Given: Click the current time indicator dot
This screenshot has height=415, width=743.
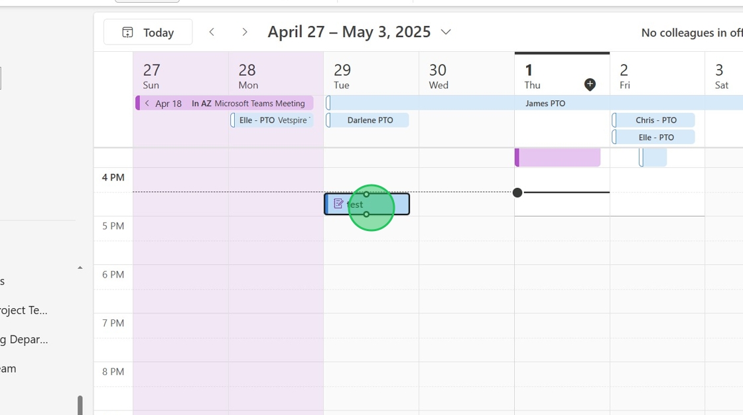Looking at the screenshot, I should point(517,193).
